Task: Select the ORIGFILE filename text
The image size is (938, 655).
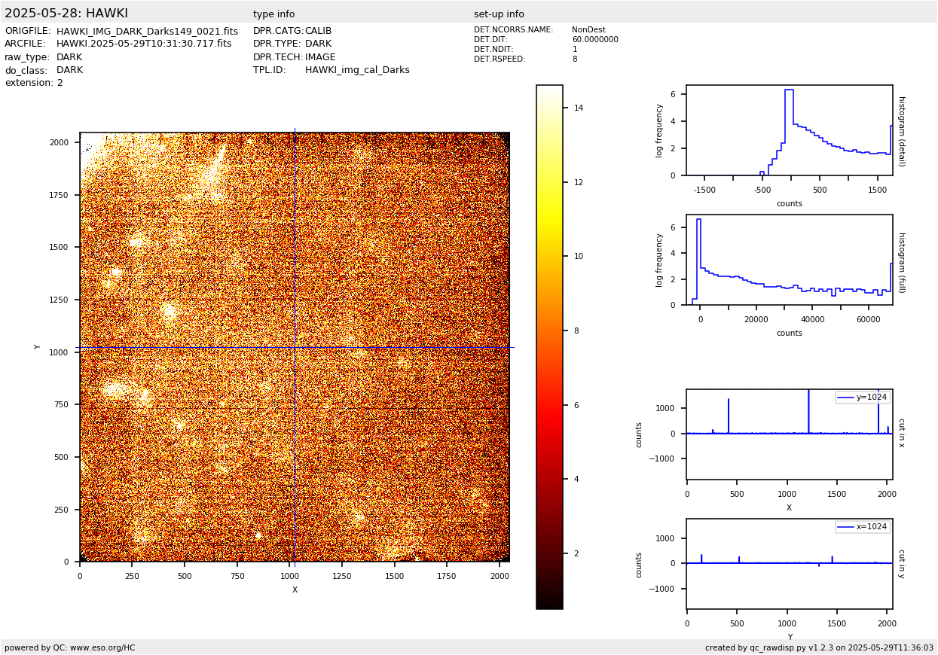Action: coord(147,32)
